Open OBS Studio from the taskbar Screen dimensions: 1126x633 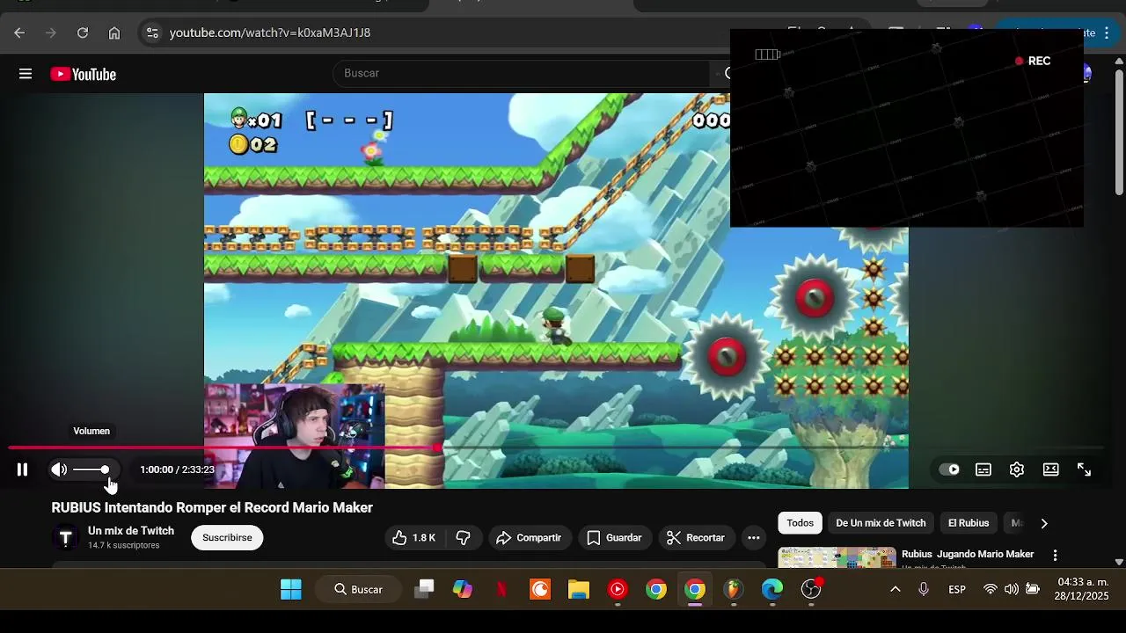pos(811,589)
